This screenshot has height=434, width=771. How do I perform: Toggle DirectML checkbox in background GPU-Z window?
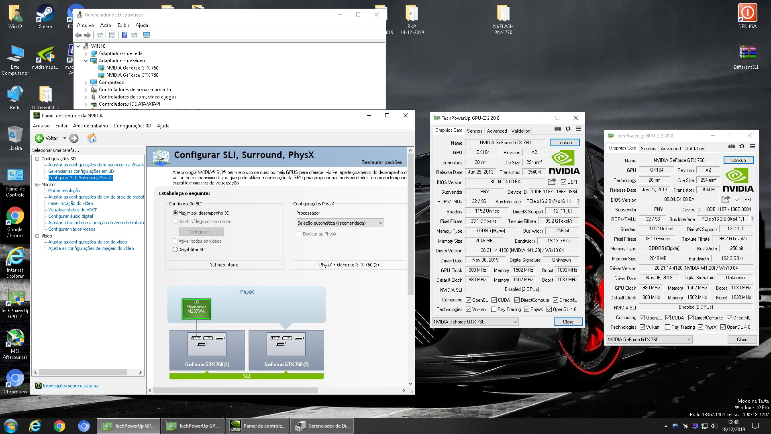[x=729, y=318]
